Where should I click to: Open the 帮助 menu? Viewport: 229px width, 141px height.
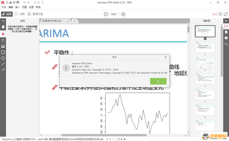click(38, 7)
